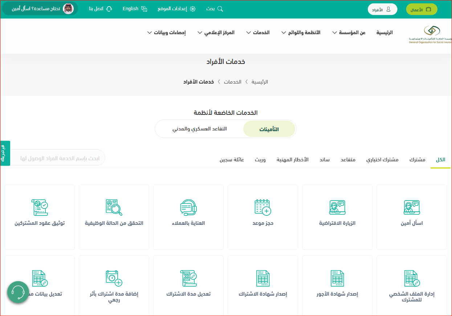The width and height of the screenshot is (452, 316).
Task: Open the site settings (إعدادات الموقع) gear
Action: tap(192, 9)
